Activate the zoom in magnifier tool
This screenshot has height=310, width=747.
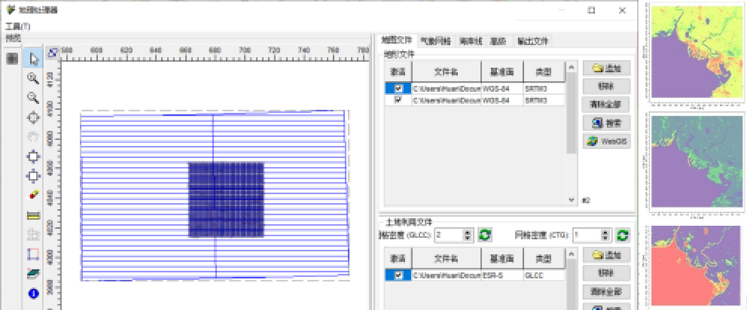[33, 78]
